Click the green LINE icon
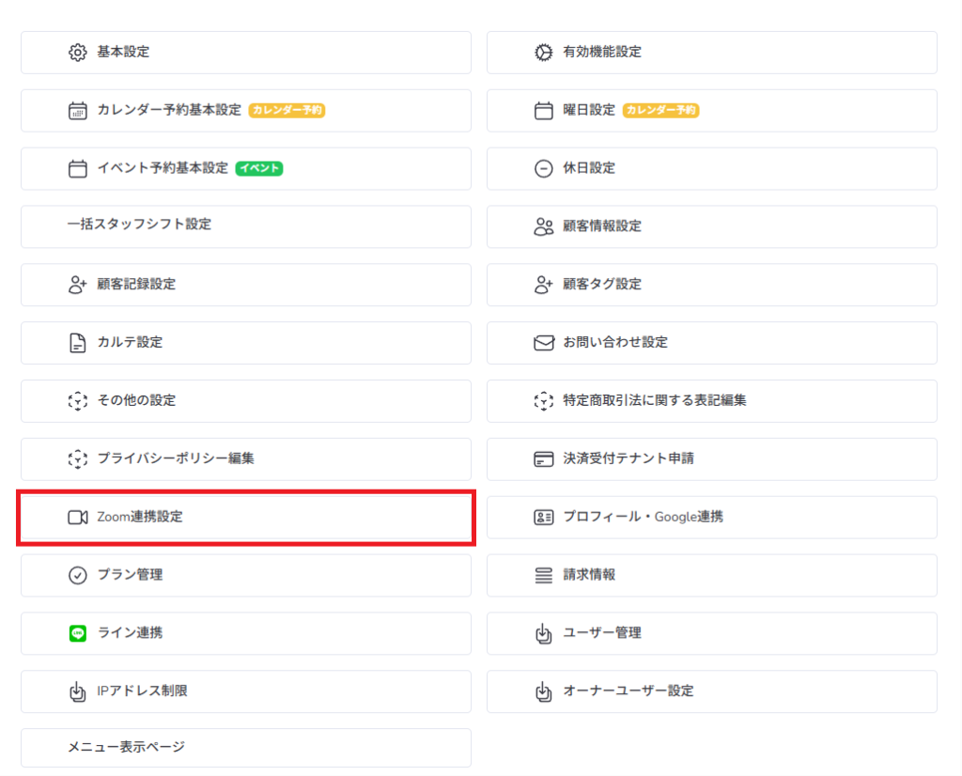This screenshot has width=962, height=776. 77,633
